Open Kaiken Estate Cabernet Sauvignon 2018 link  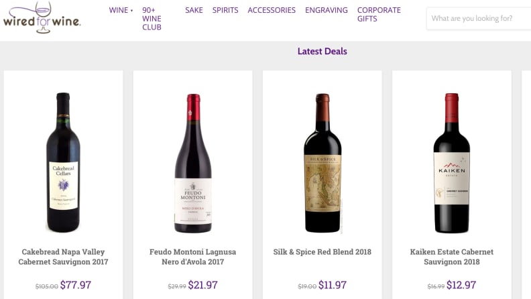coord(452,257)
